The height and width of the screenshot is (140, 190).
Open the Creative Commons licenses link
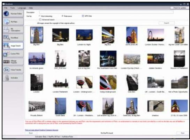pyautogui.click(x=41, y=130)
